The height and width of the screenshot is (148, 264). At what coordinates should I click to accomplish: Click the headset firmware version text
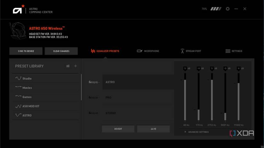(x=45, y=34)
